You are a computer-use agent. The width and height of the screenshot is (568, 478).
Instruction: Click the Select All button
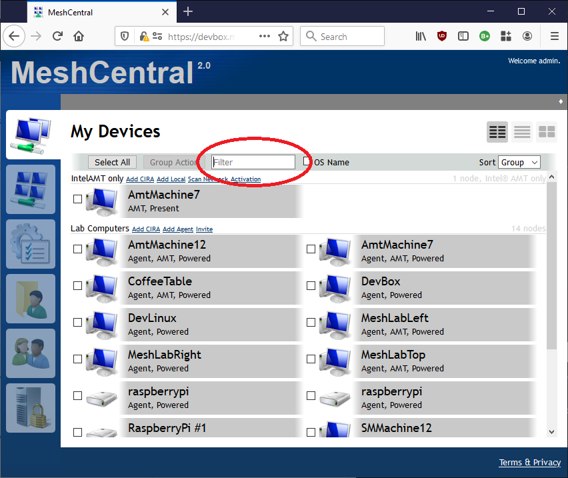pos(111,161)
